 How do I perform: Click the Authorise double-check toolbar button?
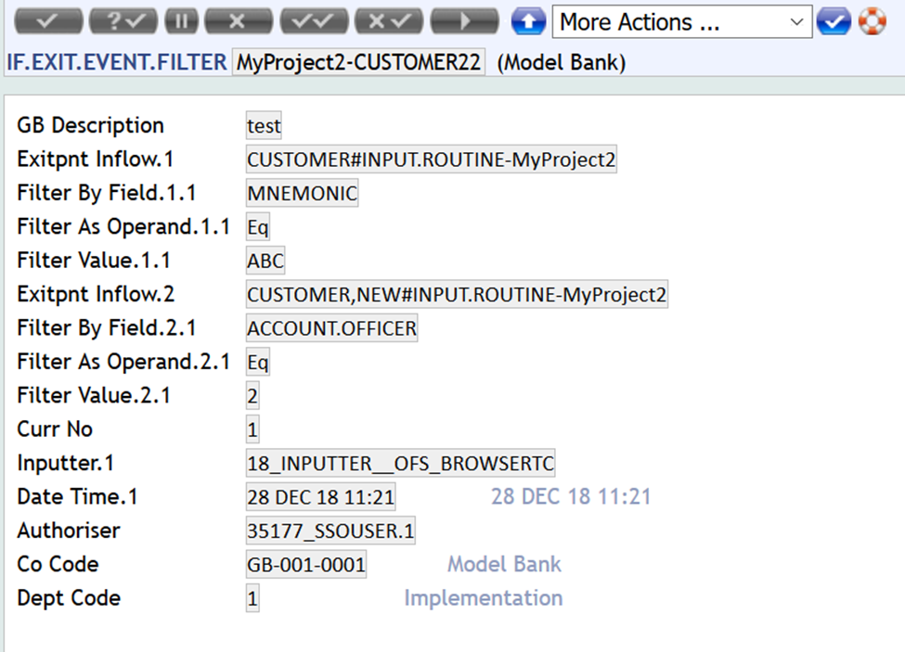pyautogui.click(x=314, y=21)
